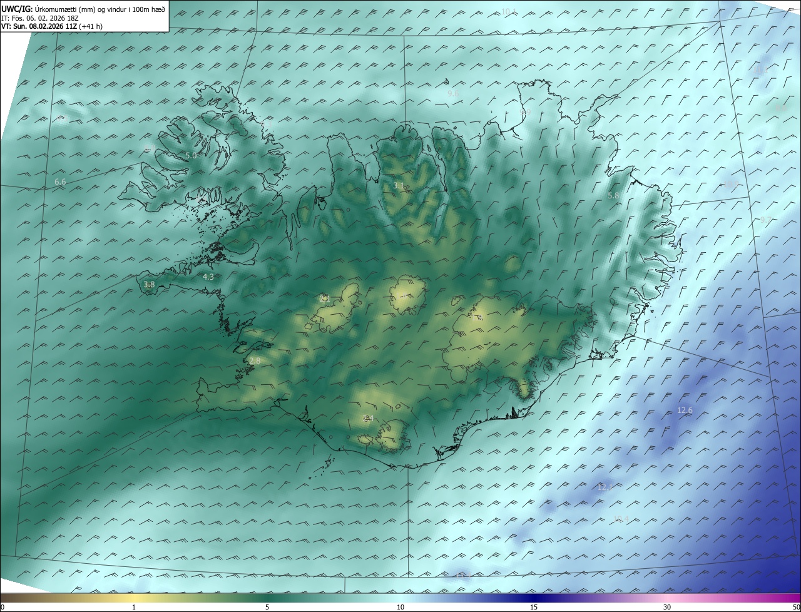Click the '10.4' value over the ocean
Viewport: 801px width, 612px height.
coord(621,519)
